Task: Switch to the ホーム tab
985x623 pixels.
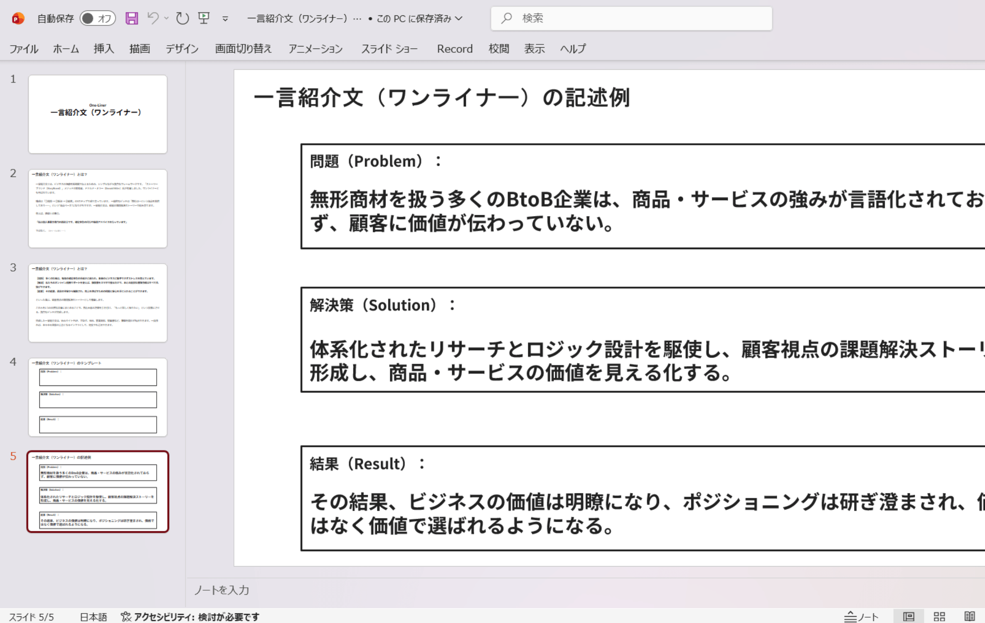Action: pyautogui.click(x=66, y=49)
